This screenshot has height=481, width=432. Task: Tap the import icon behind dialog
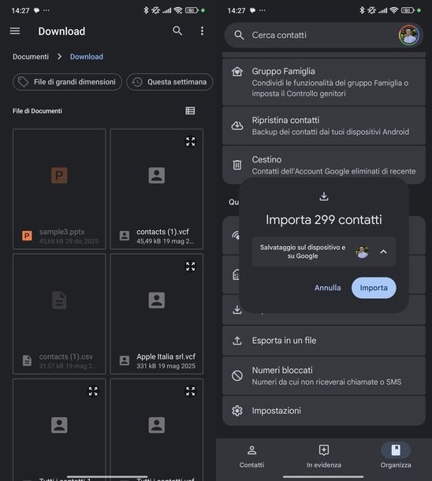(237, 310)
